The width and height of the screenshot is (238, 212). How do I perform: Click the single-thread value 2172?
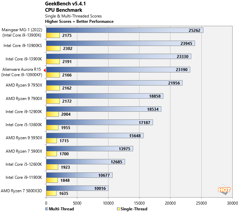67,101
